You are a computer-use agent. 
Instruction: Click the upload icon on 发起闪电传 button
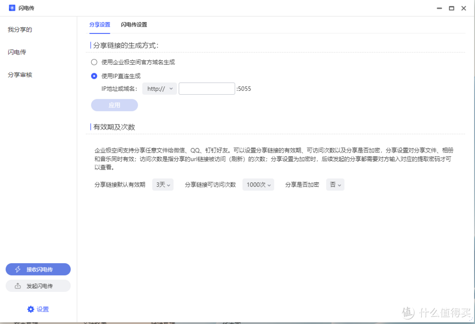tap(18, 286)
